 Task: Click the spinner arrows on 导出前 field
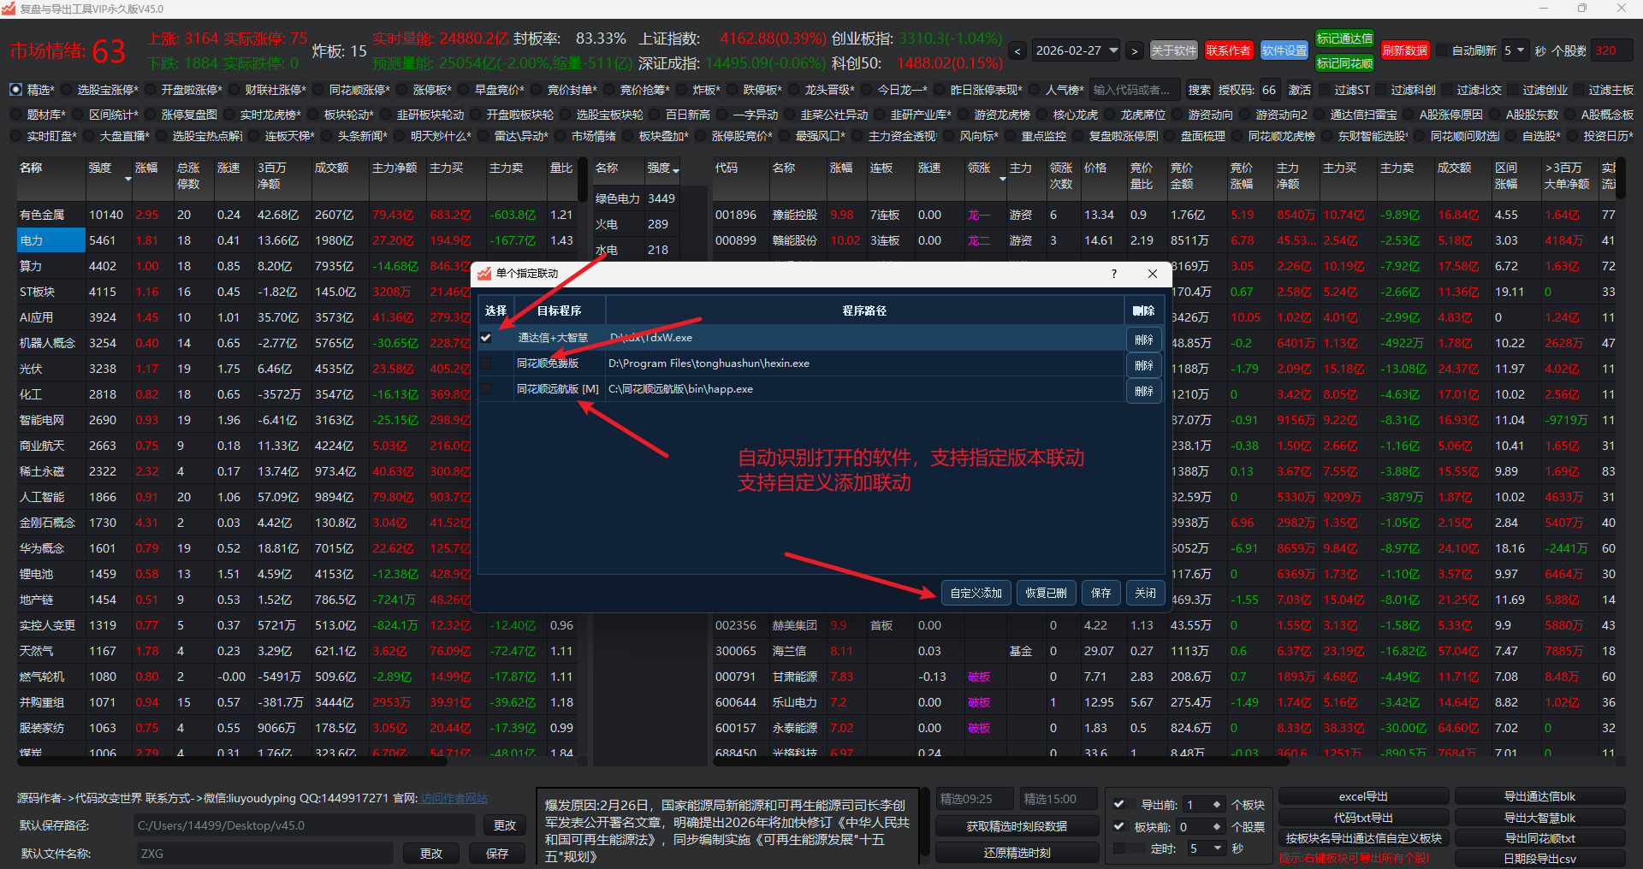[1216, 805]
